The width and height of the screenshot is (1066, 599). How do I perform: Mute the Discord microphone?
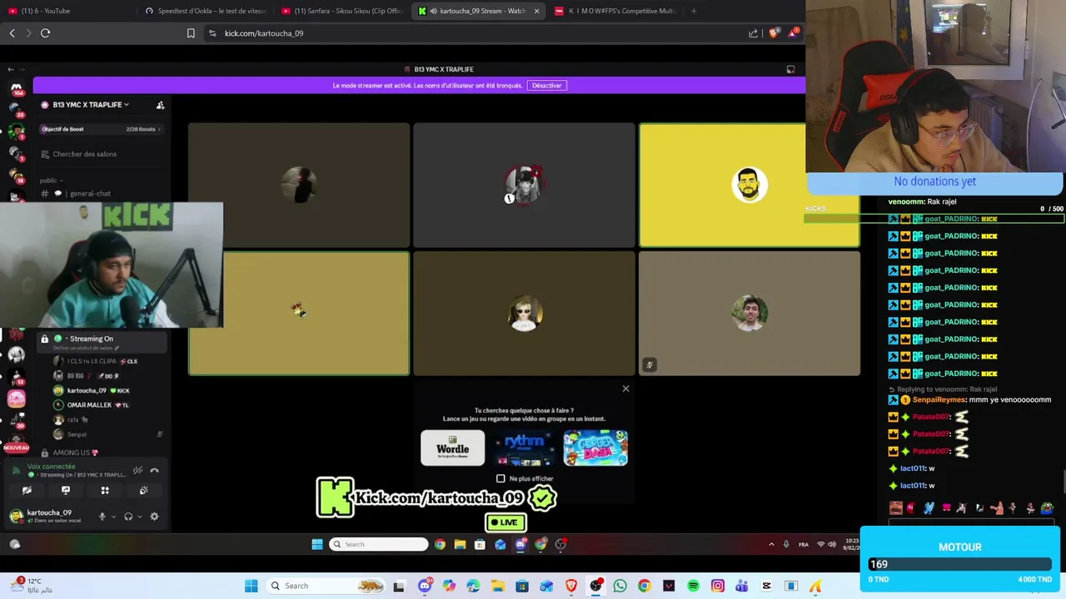pyautogui.click(x=102, y=517)
